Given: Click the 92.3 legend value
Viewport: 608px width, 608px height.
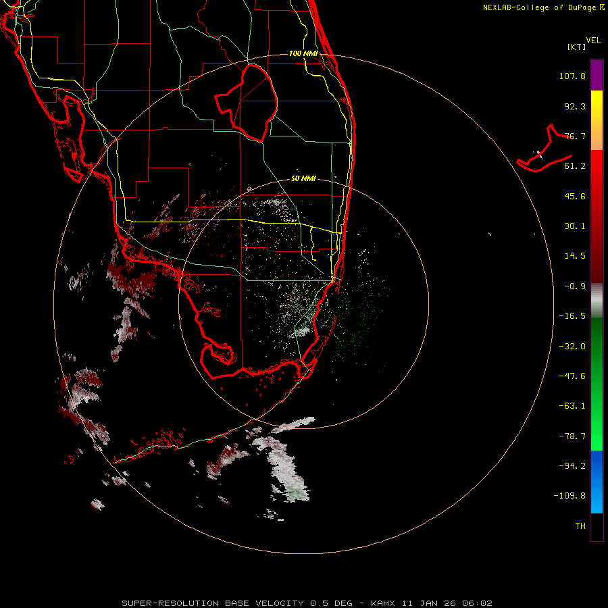Looking at the screenshot, I should pyautogui.click(x=575, y=106).
